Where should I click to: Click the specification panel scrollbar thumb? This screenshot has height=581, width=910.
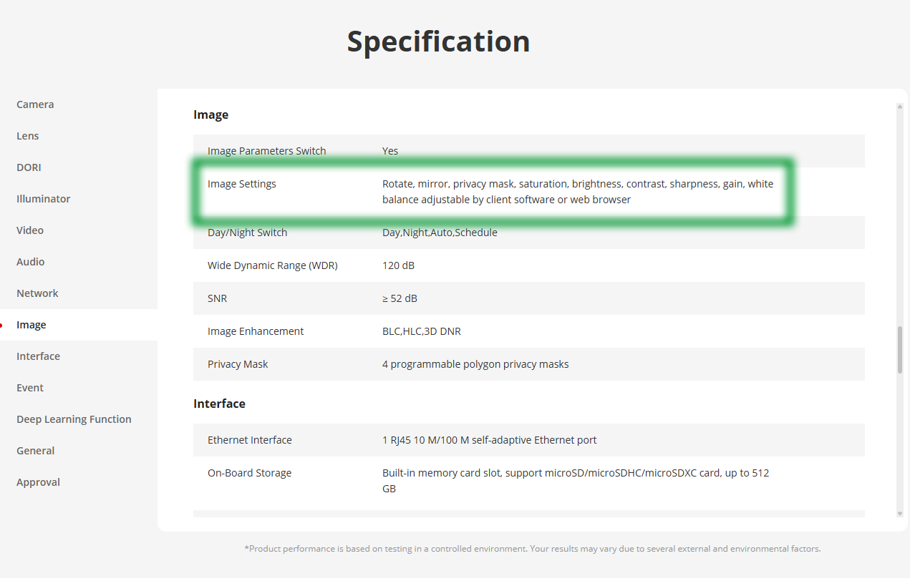(900, 350)
